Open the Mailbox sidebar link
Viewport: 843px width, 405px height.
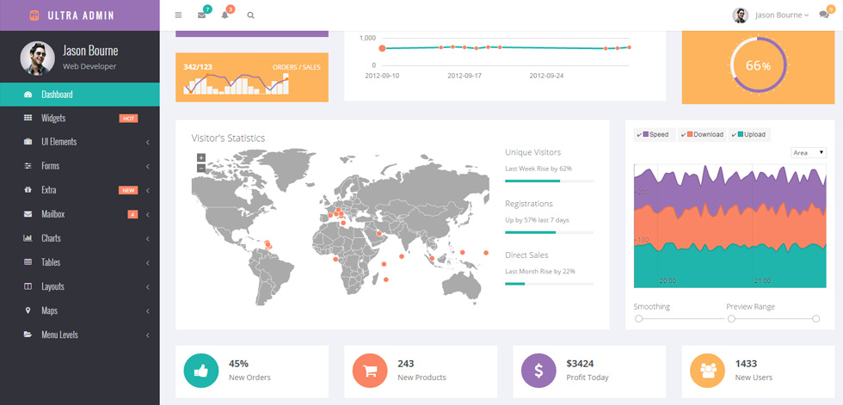coord(79,214)
